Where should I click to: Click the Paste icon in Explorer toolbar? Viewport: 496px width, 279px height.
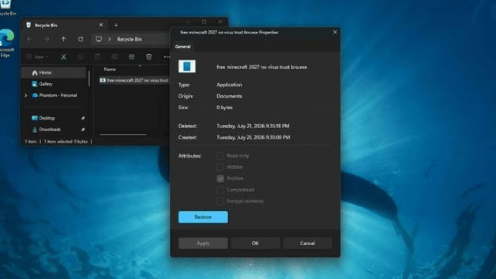pos(98,57)
